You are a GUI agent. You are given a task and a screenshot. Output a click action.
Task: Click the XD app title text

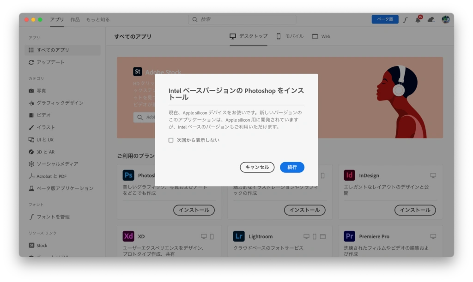click(x=141, y=236)
